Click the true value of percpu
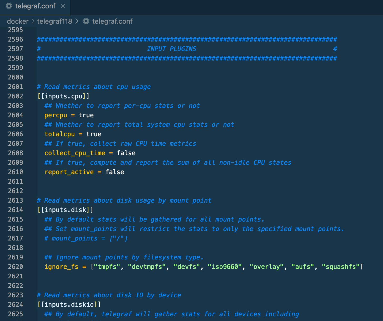This screenshot has height=321, width=383. coord(86,115)
